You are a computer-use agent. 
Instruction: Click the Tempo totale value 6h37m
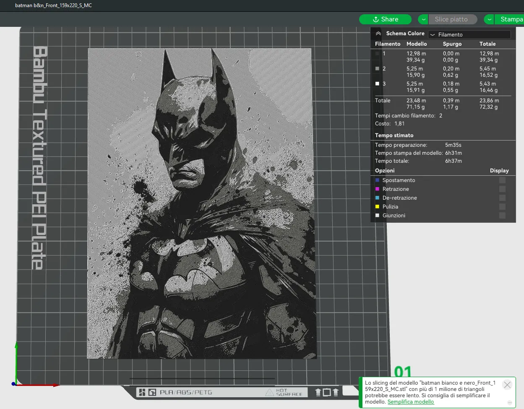(454, 161)
